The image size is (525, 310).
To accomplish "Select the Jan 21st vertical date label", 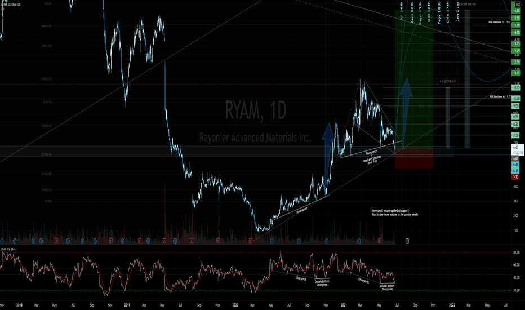I will (458, 12).
